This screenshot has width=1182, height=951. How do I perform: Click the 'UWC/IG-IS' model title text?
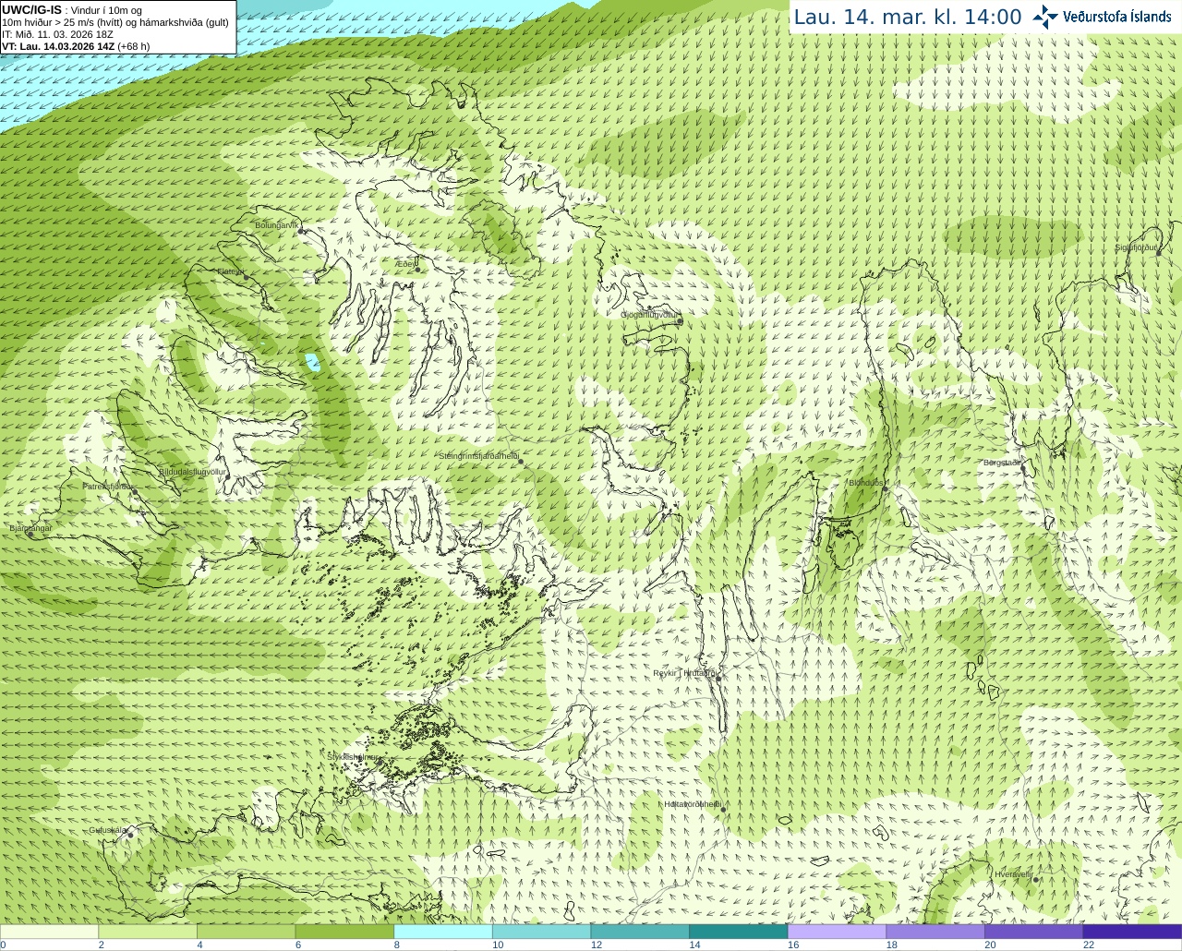point(31,9)
